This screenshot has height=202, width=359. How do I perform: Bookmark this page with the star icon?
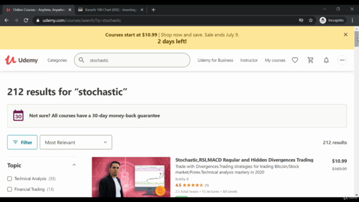click(311, 20)
